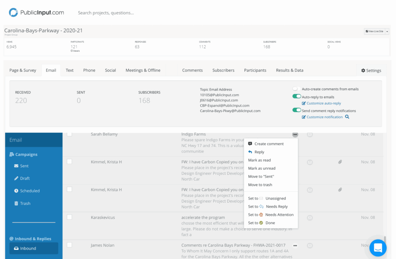Image resolution: width=396 pixels, height=259 pixels.
Task: Enable Auto-create comments from emails toggle
Action: (297, 89)
